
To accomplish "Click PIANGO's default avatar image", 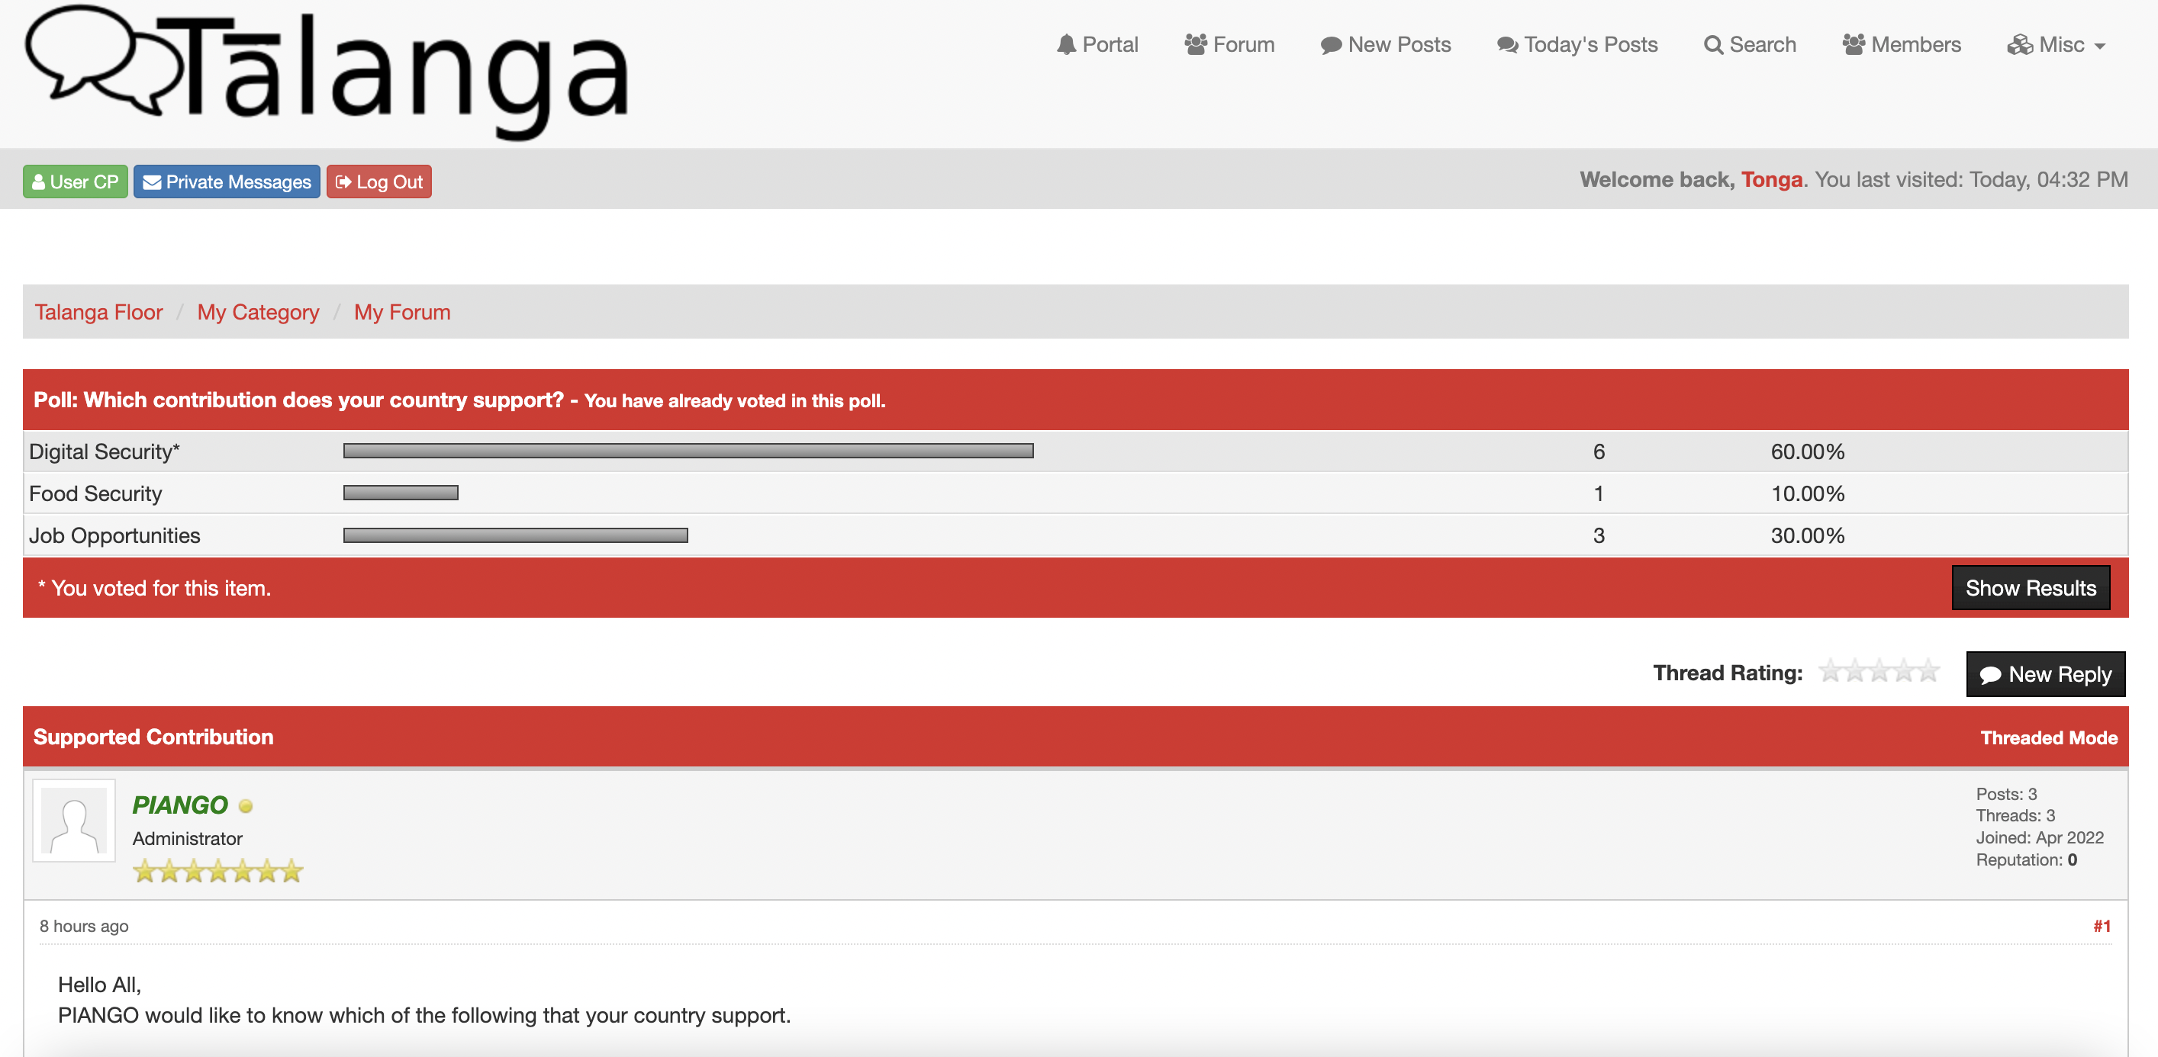I will click(74, 821).
